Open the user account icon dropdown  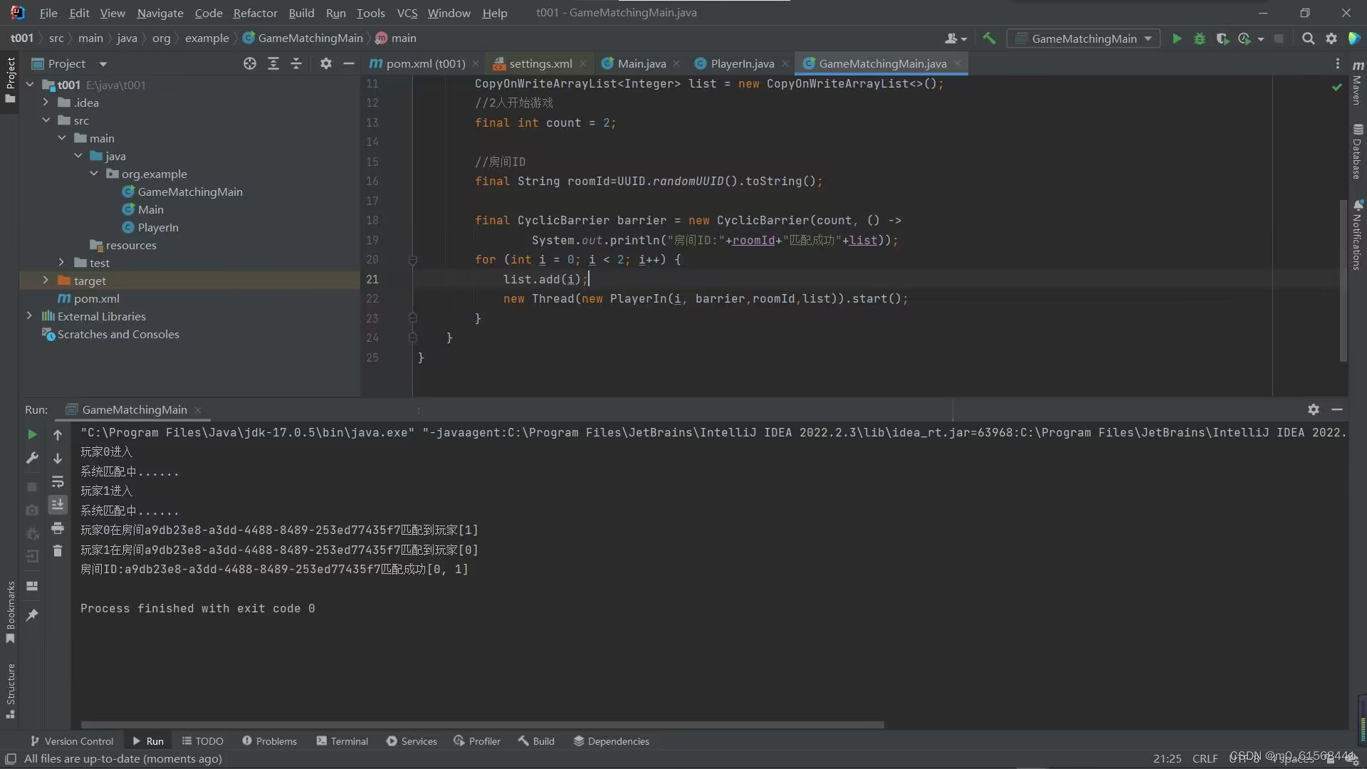point(955,38)
